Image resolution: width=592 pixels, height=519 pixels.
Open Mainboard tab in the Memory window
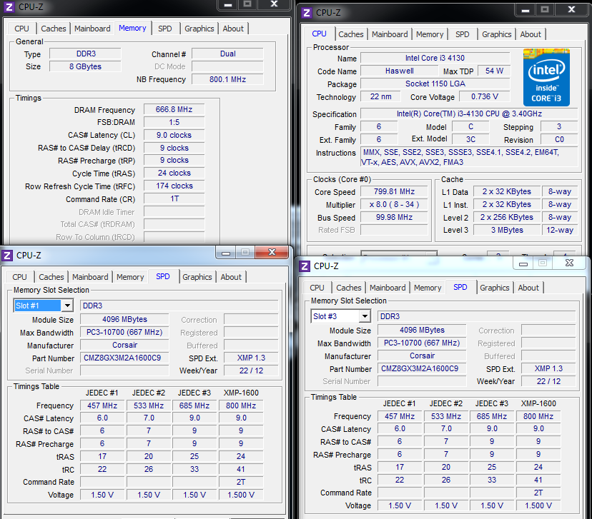pos(92,29)
